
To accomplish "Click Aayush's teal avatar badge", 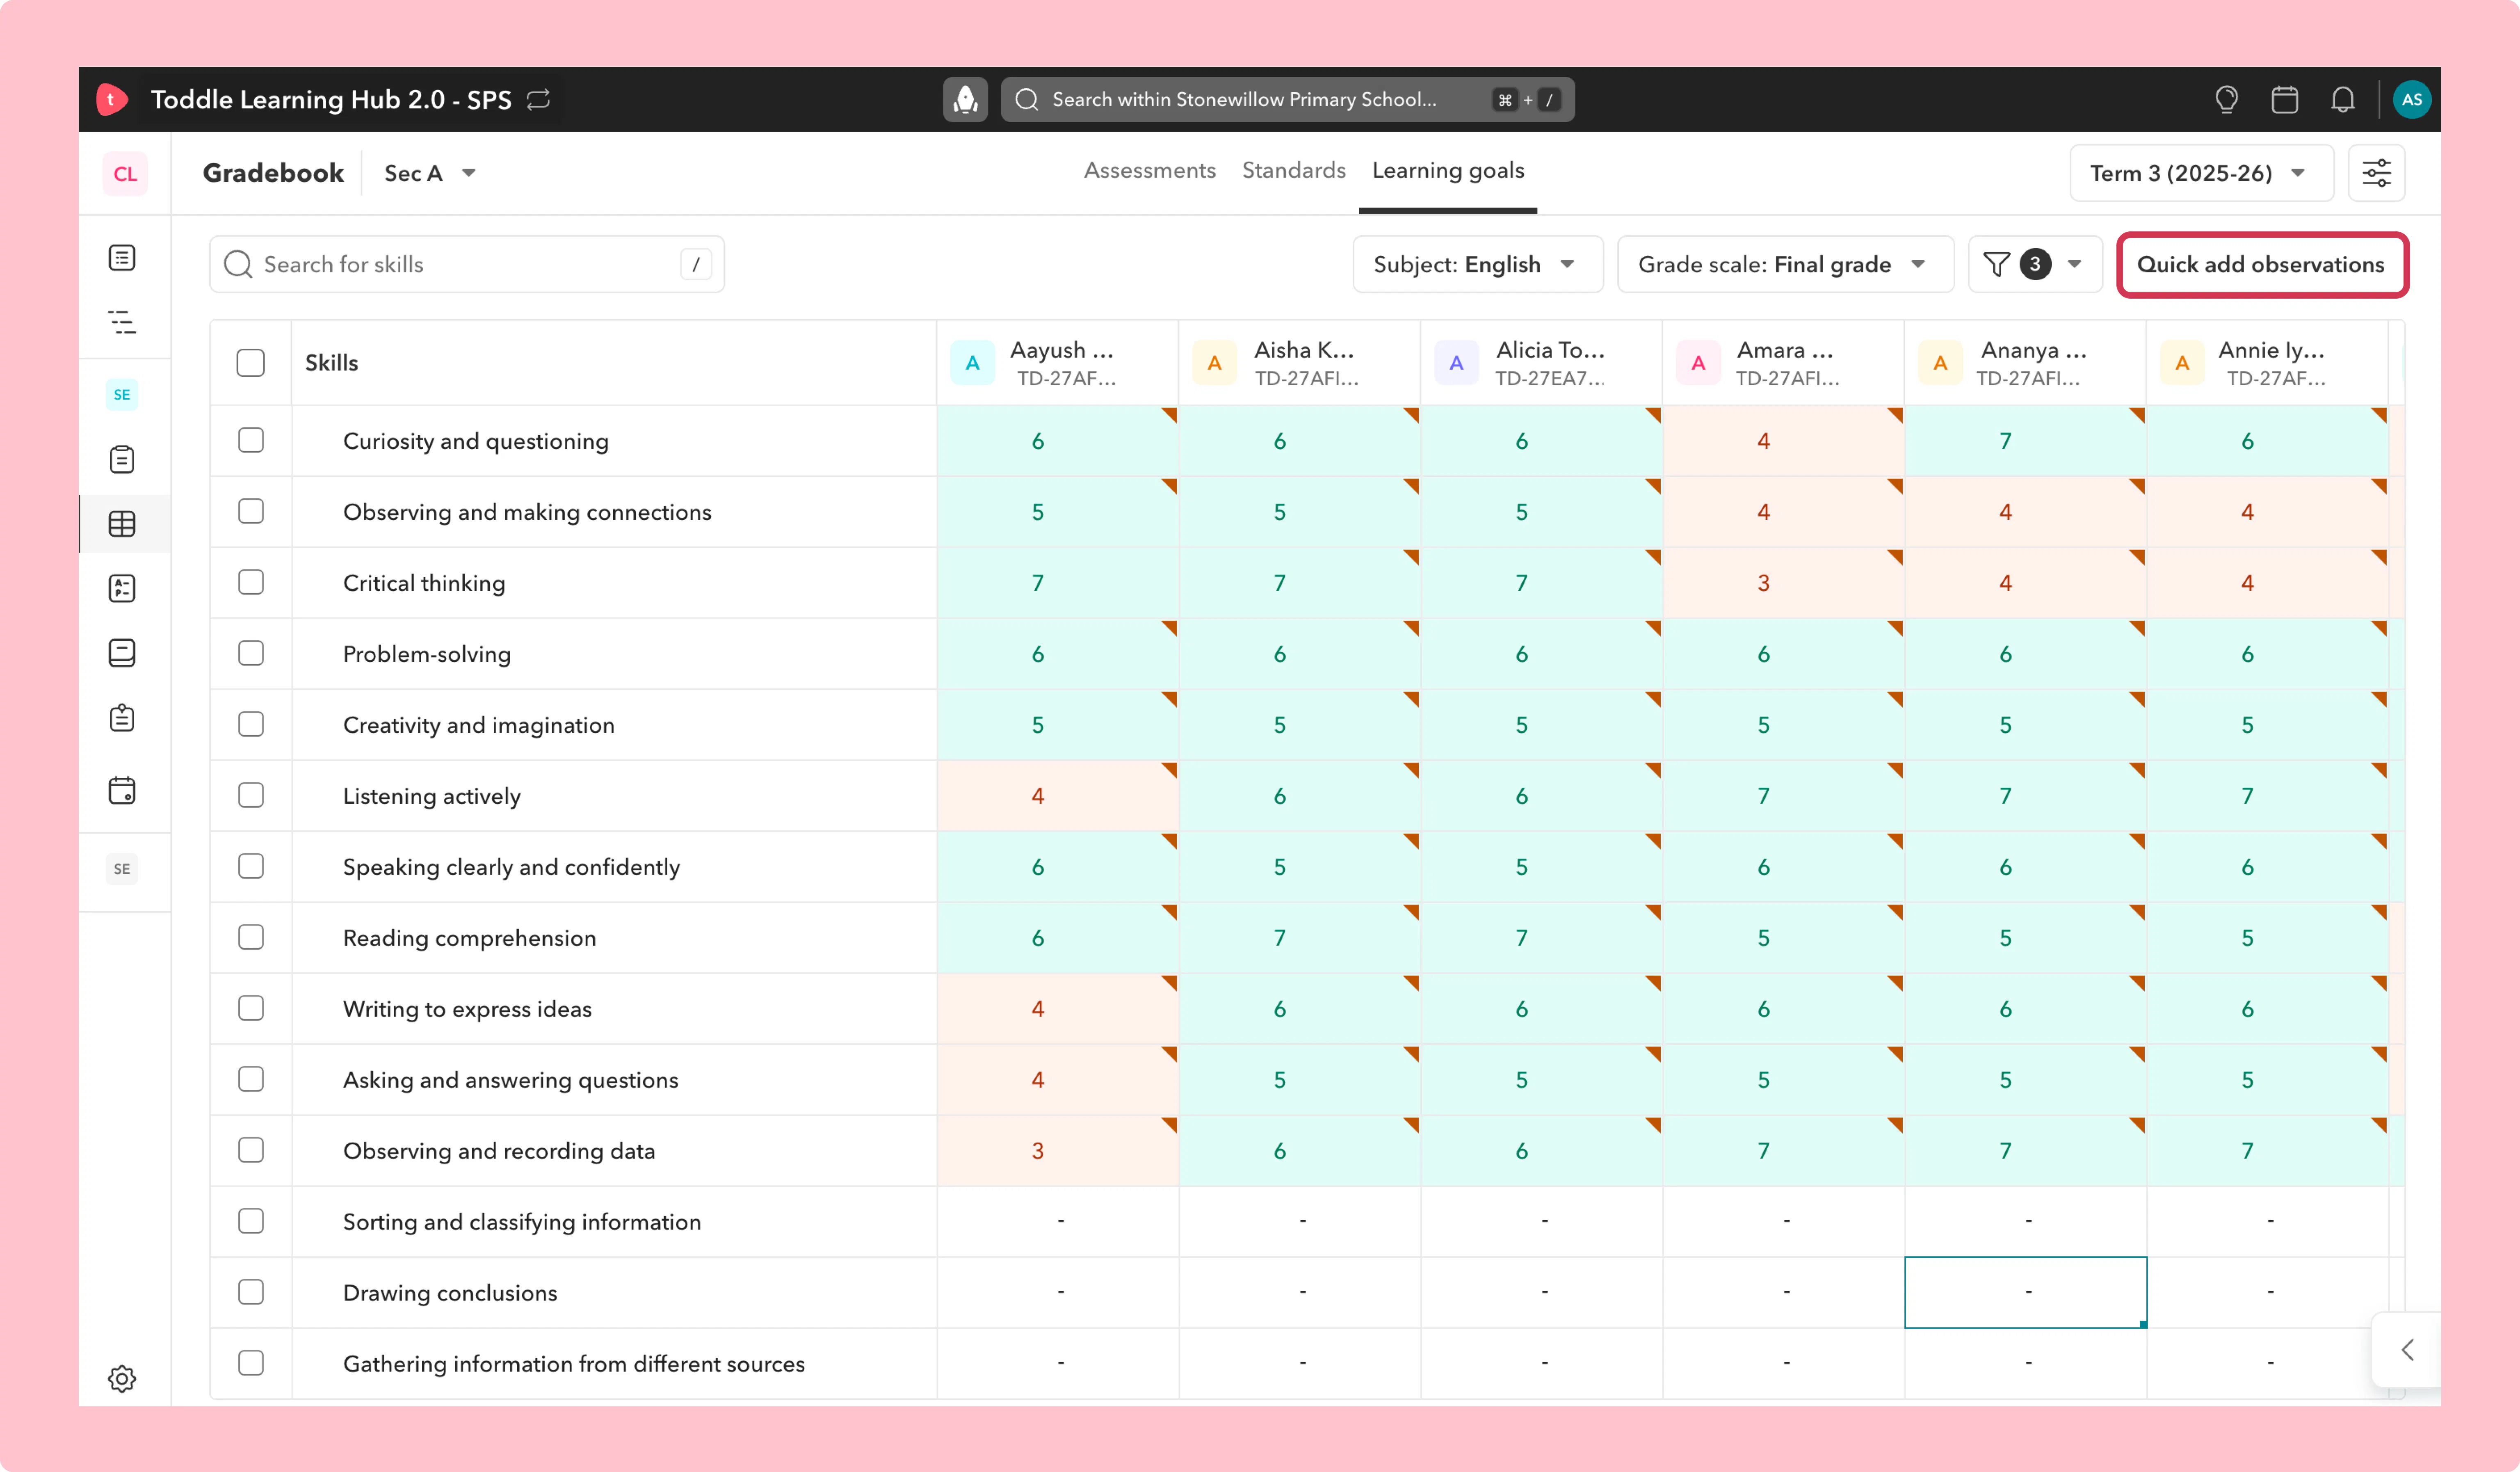I will coord(972,363).
